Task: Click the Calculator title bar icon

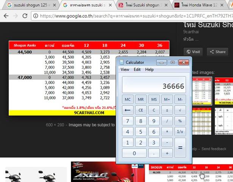Action: 122,62
